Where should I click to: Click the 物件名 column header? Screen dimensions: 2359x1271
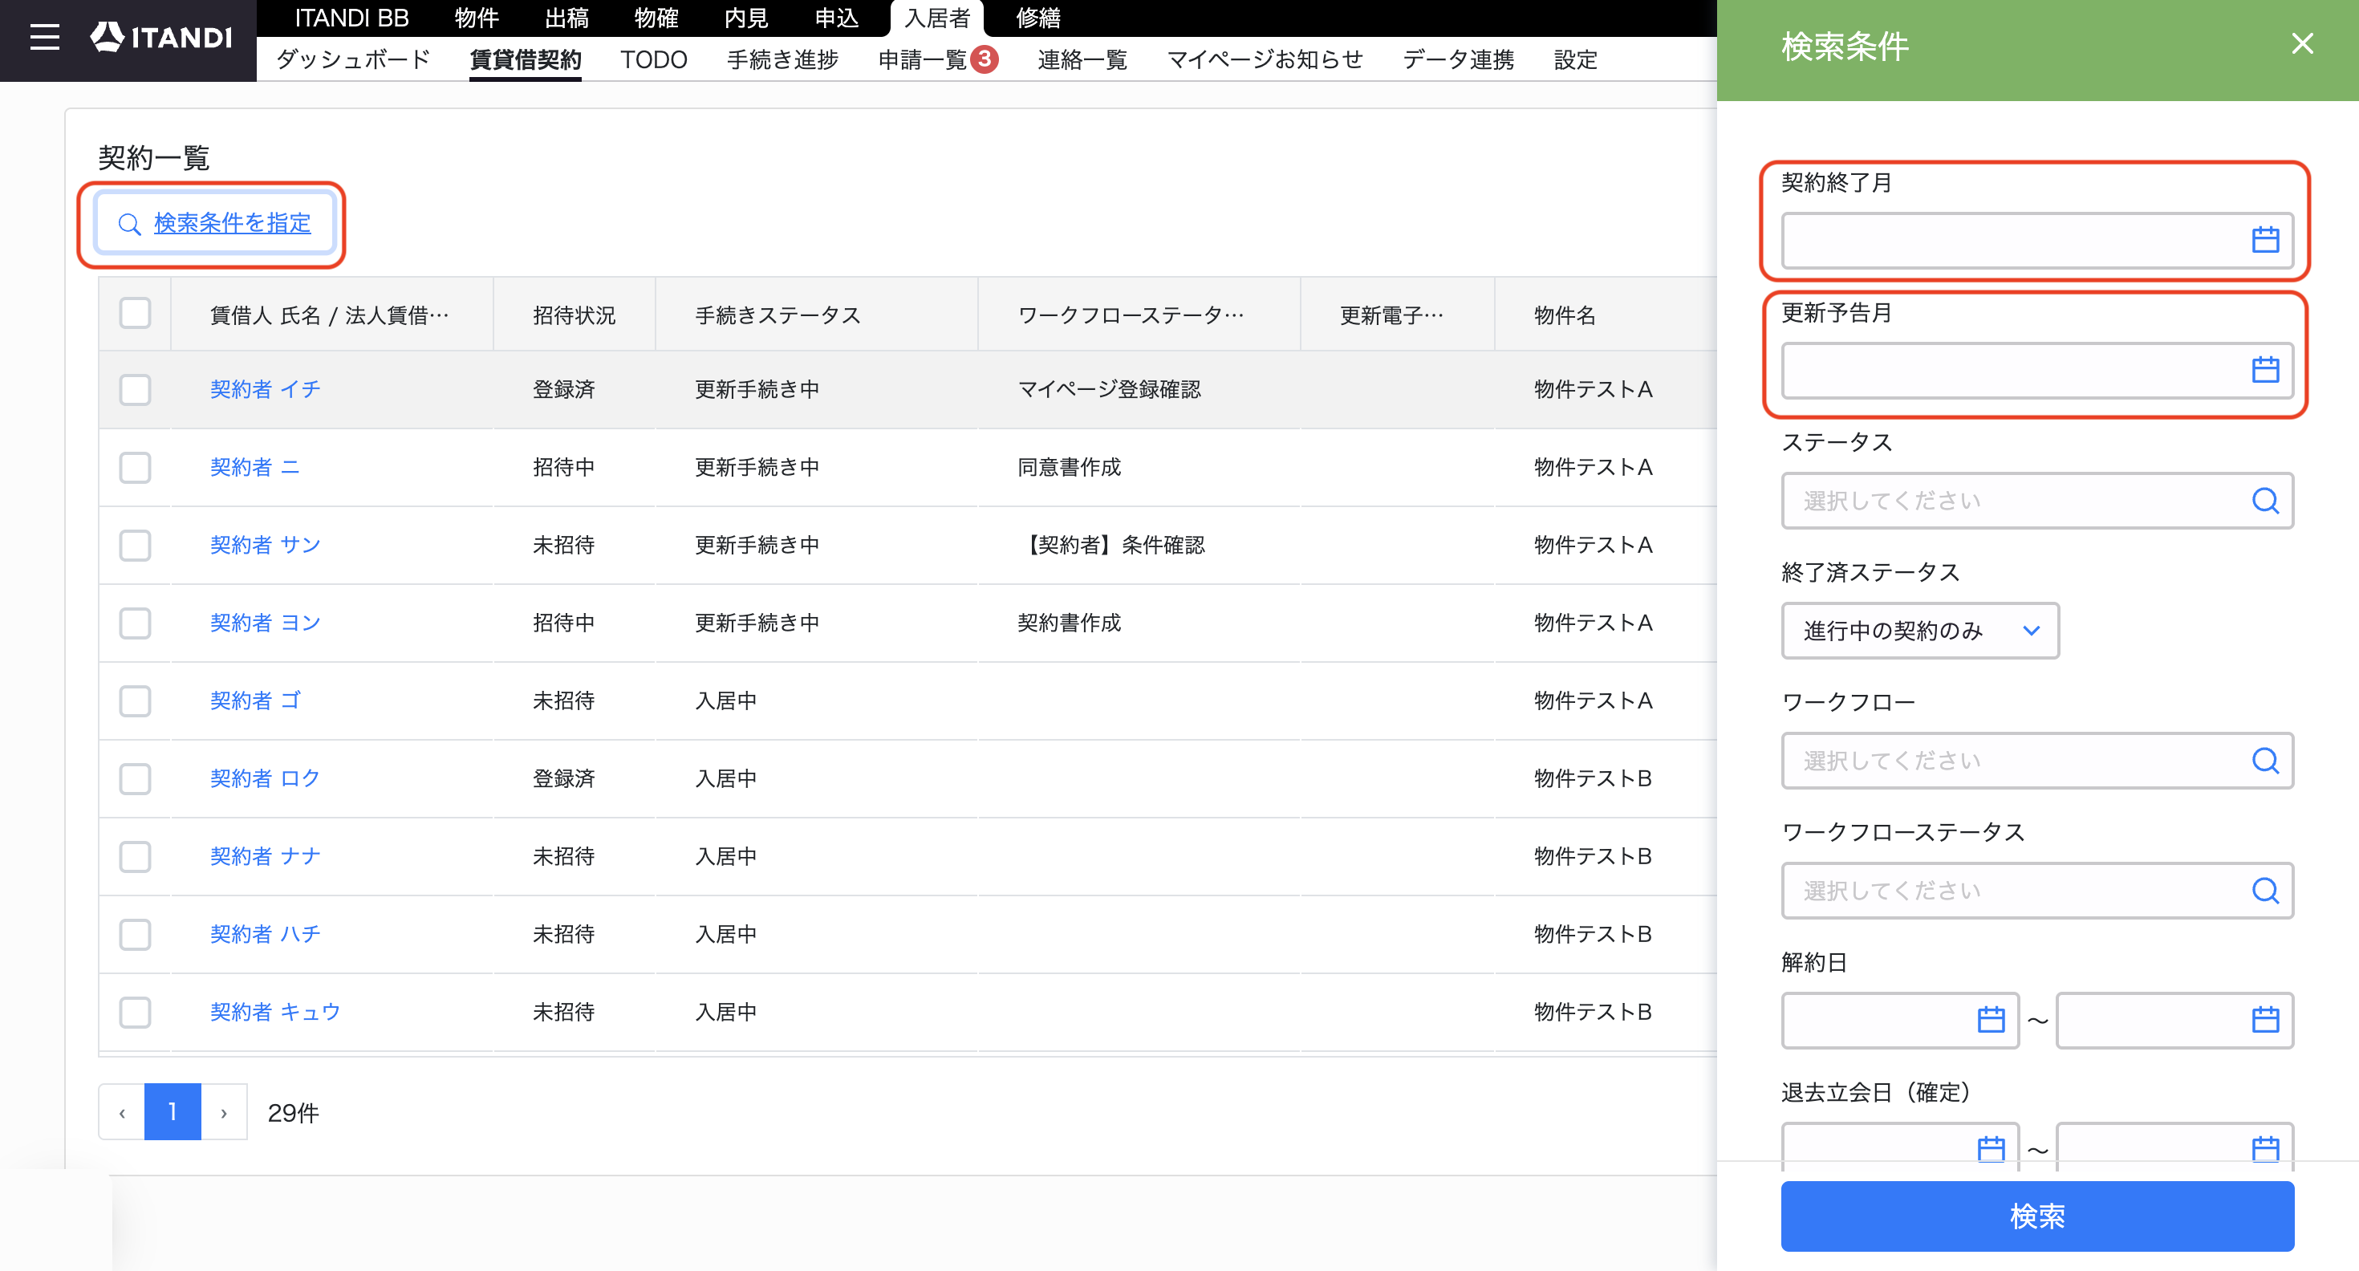[1564, 315]
